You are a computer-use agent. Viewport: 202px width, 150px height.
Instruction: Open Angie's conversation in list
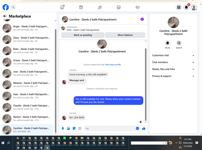click(x=27, y=28)
